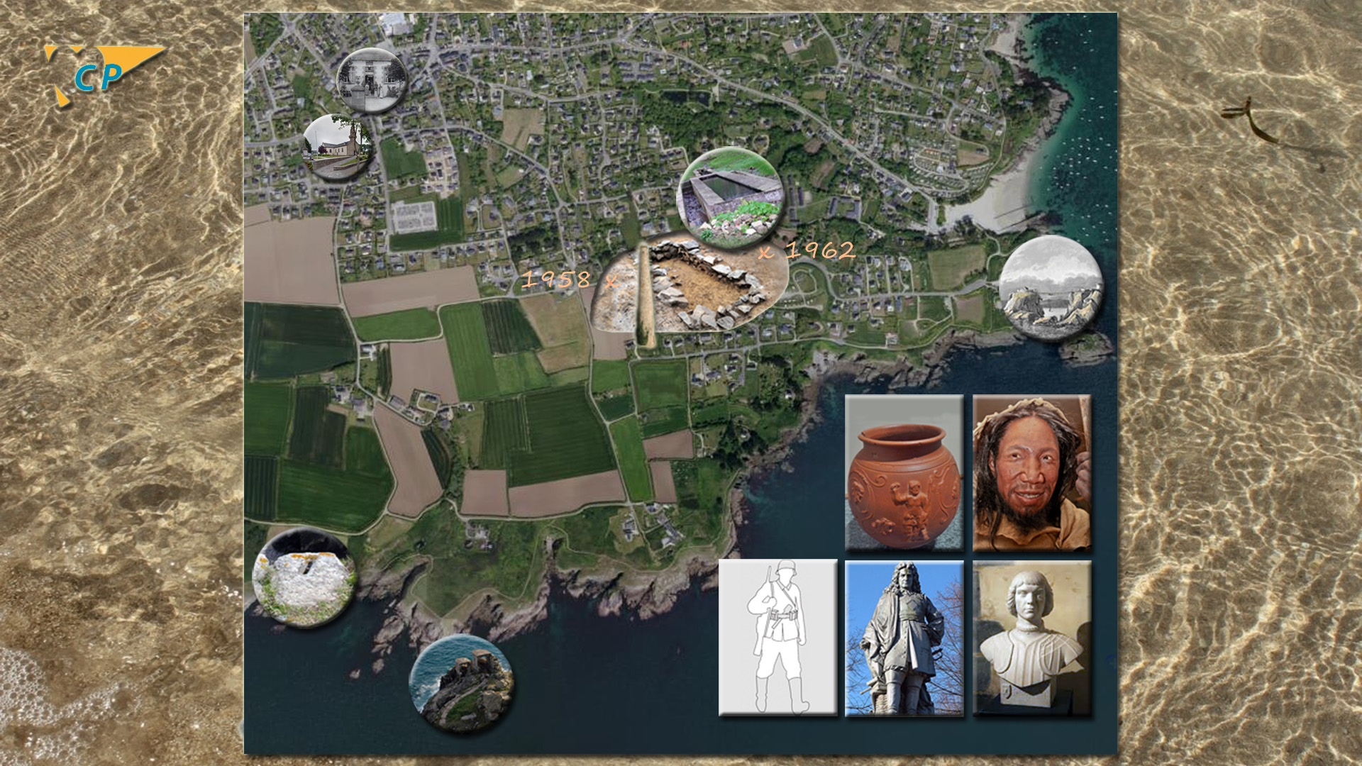
Task: Open the grayscale rocky coast bubble
Action: coord(1051,287)
